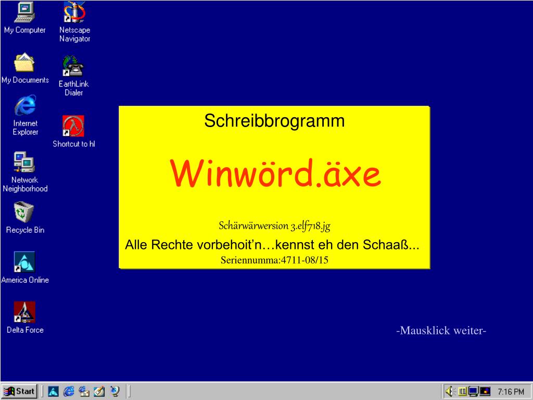The height and width of the screenshot is (400, 533).
Task: Click the Seriennumma:4711-08/15 text
Action: [x=274, y=260]
